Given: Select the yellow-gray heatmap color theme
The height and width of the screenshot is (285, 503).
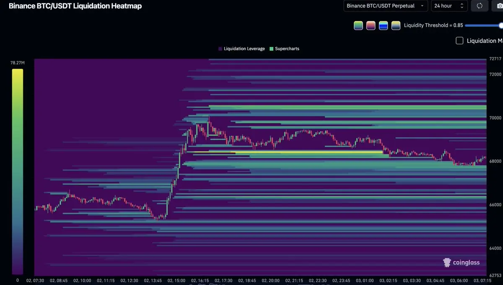Looking at the screenshot, I should tap(396, 26).
